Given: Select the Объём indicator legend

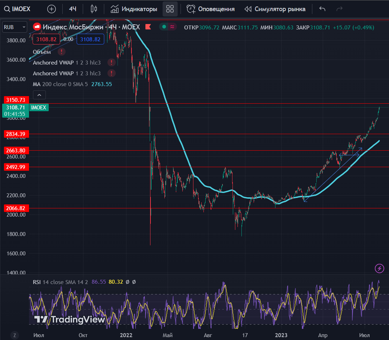Looking at the screenshot, I should coord(42,52).
